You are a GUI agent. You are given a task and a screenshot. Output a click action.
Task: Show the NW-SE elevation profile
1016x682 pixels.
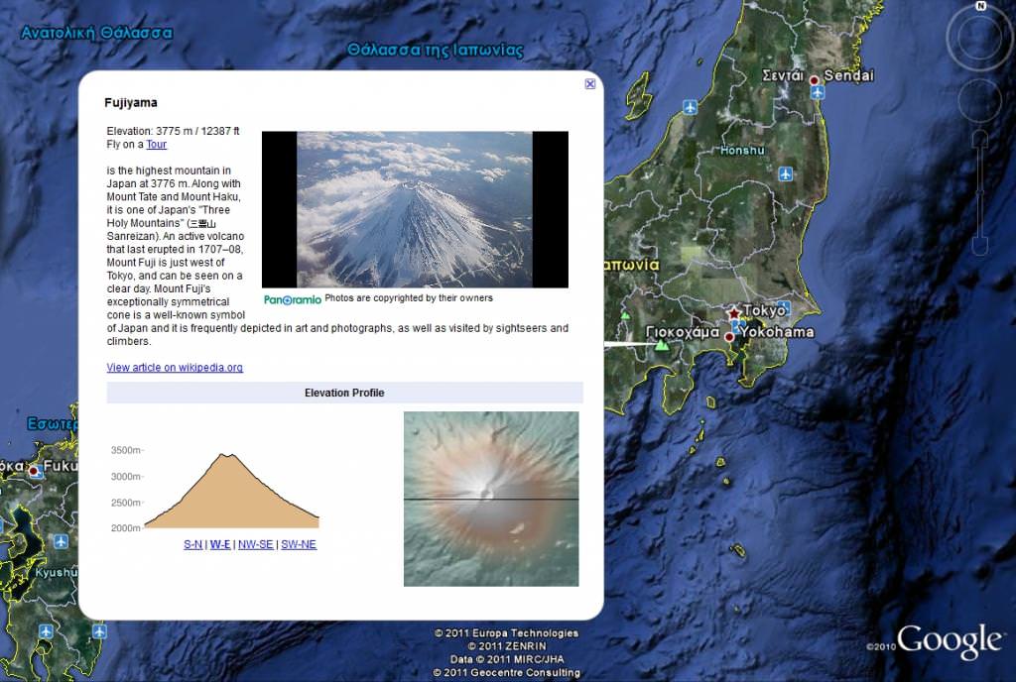[x=255, y=544]
